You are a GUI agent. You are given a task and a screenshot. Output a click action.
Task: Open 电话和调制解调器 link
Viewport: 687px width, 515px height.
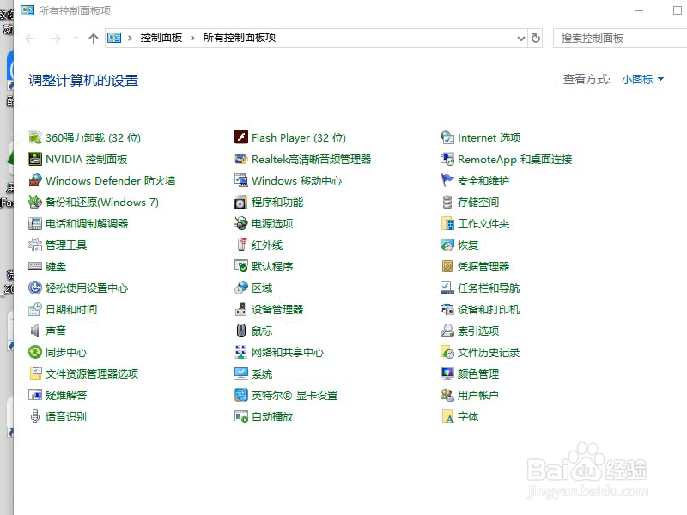pos(87,223)
